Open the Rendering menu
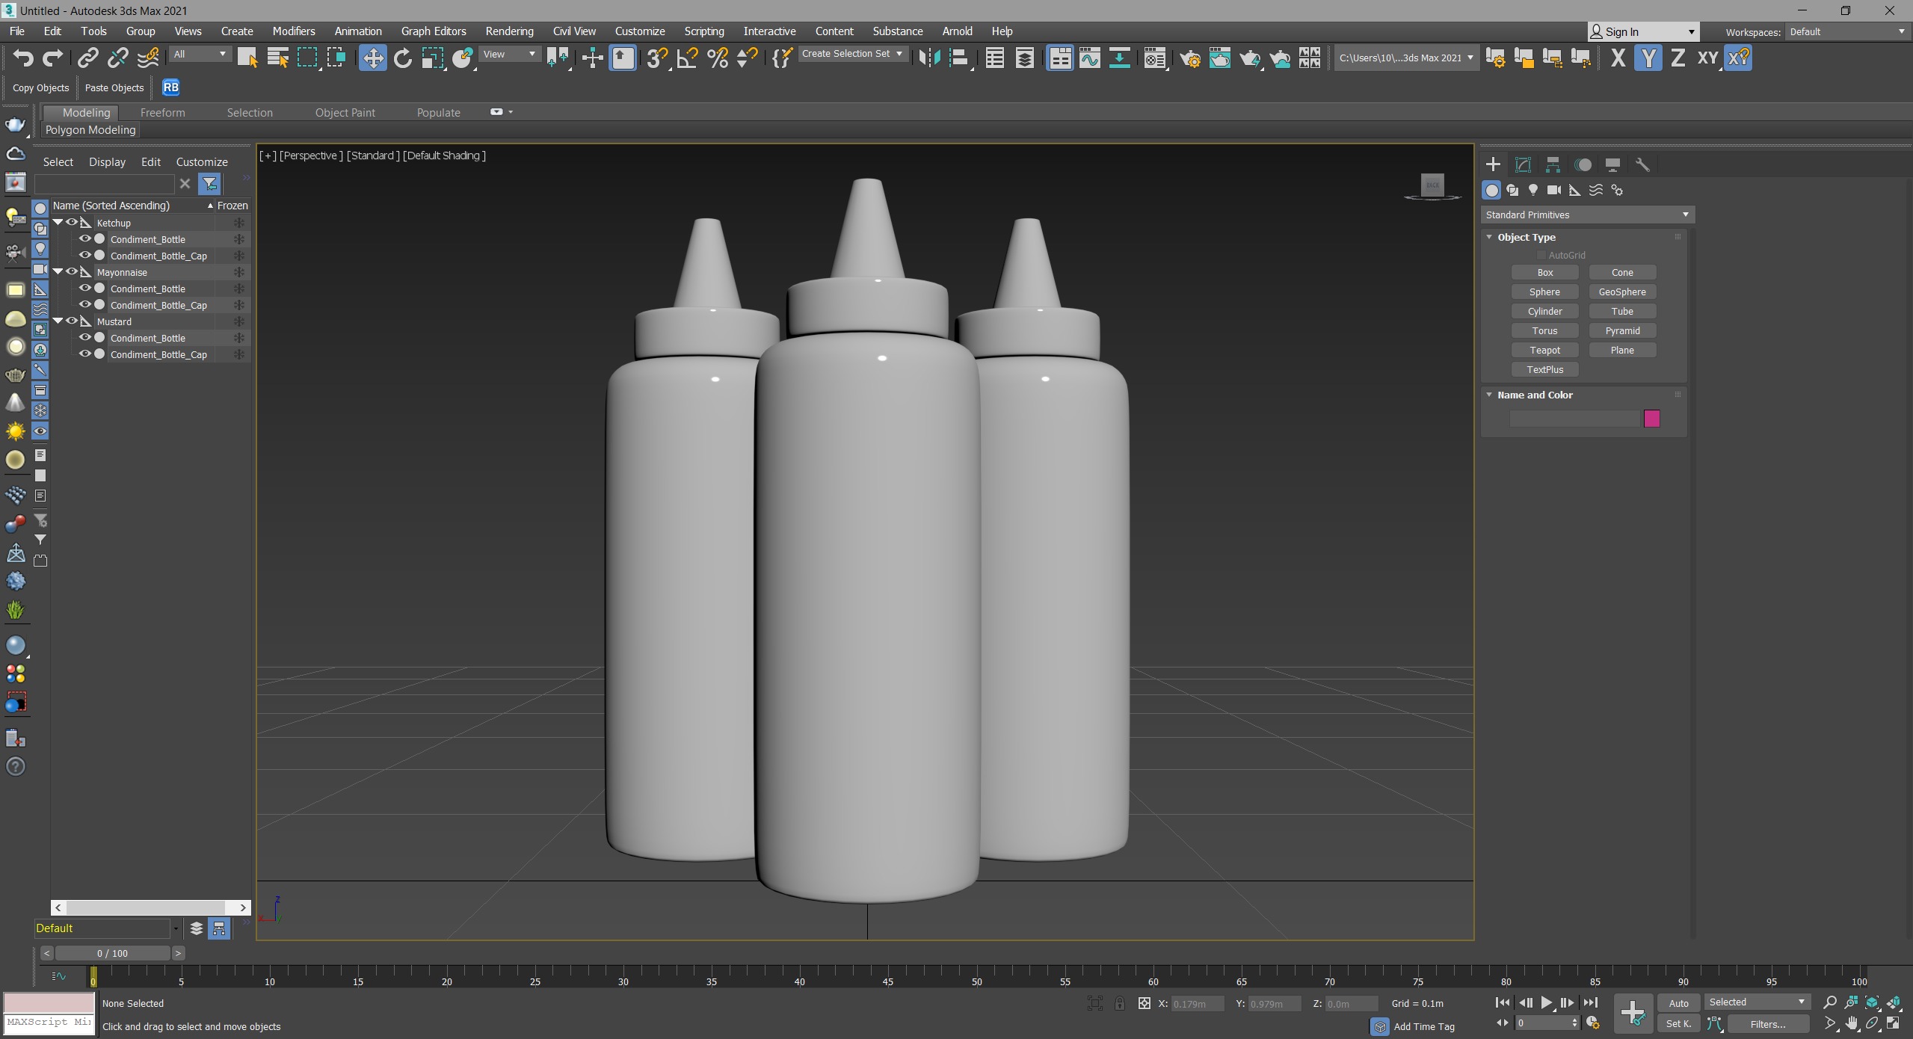The height and width of the screenshot is (1039, 1913). point(509,31)
